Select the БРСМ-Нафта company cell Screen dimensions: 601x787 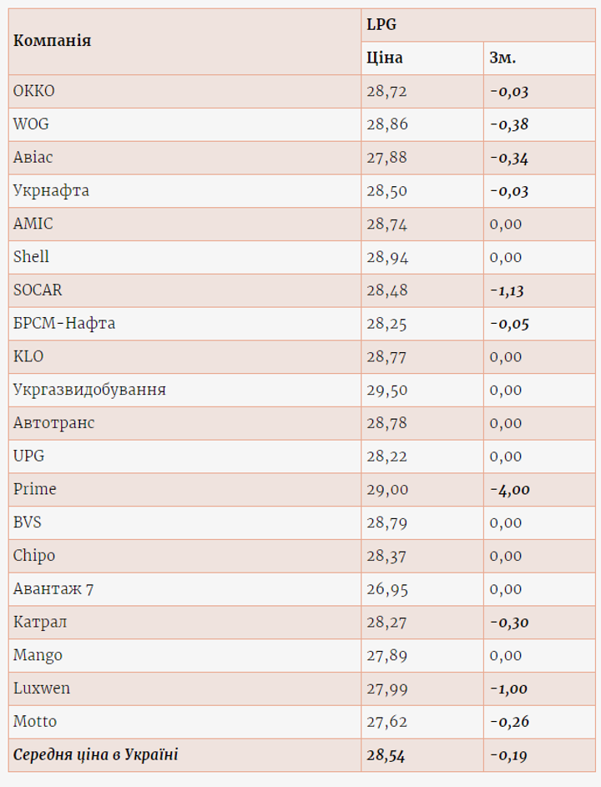[x=64, y=323]
